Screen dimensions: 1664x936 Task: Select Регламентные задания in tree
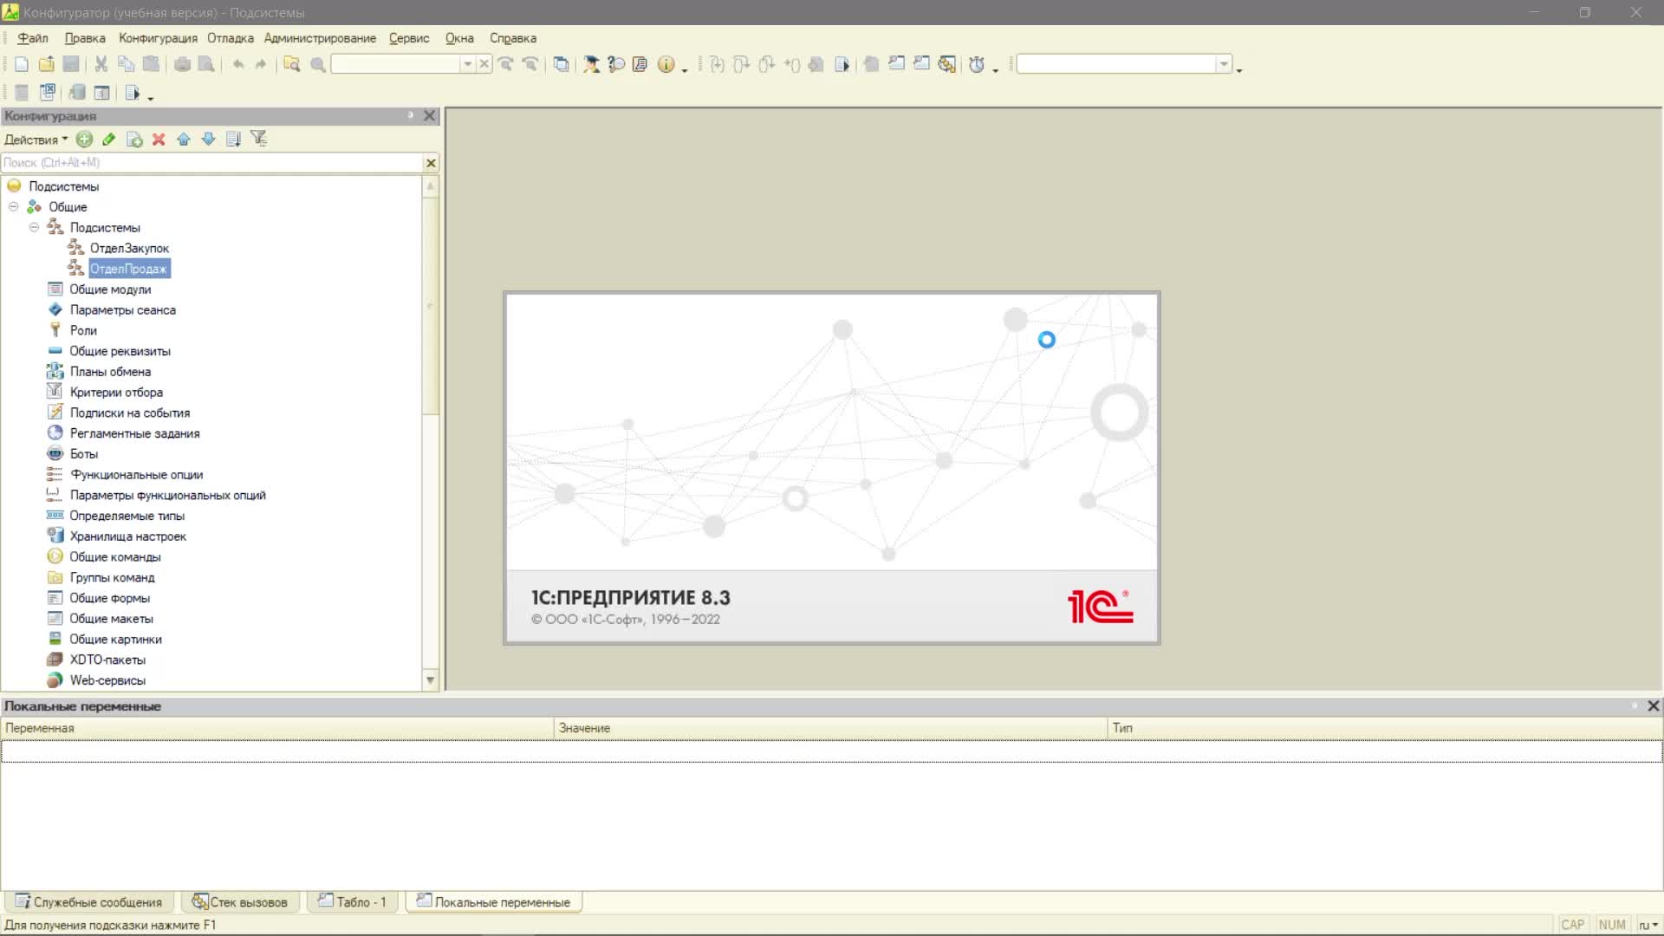click(134, 433)
